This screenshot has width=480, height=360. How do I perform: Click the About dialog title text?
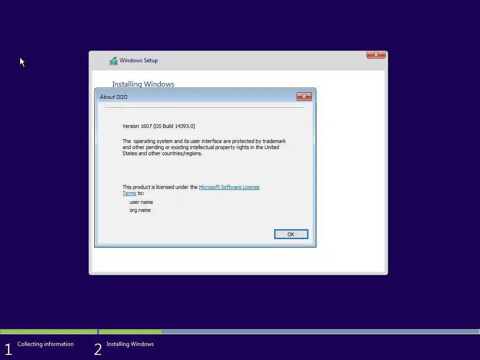(113, 97)
